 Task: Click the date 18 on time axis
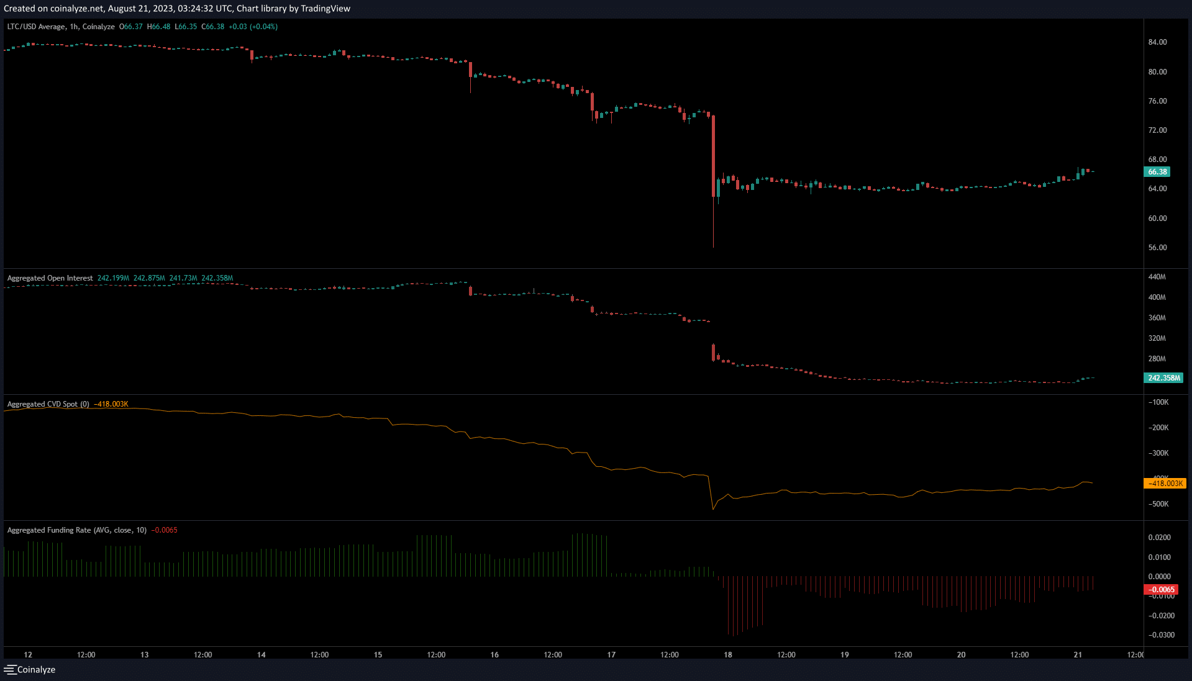728,655
